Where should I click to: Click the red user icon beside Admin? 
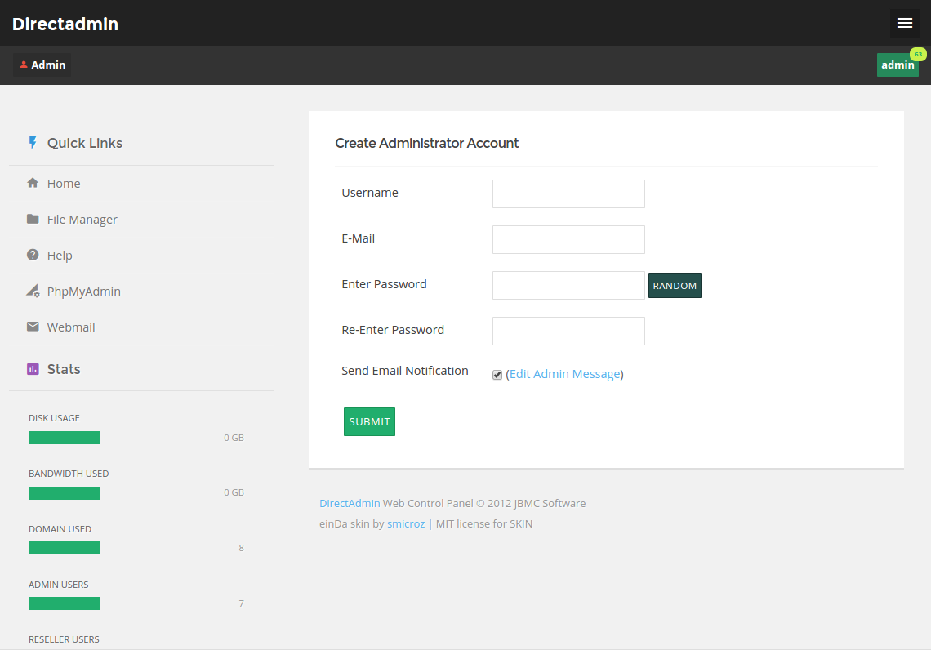tap(24, 65)
